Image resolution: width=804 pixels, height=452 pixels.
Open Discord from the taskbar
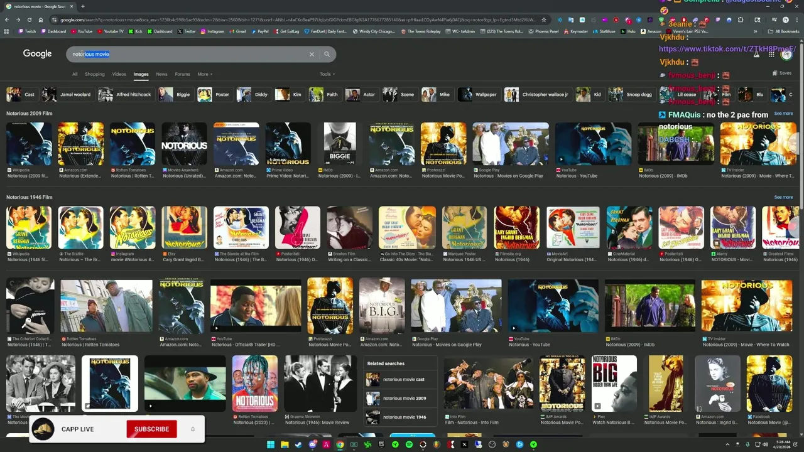(312, 444)
